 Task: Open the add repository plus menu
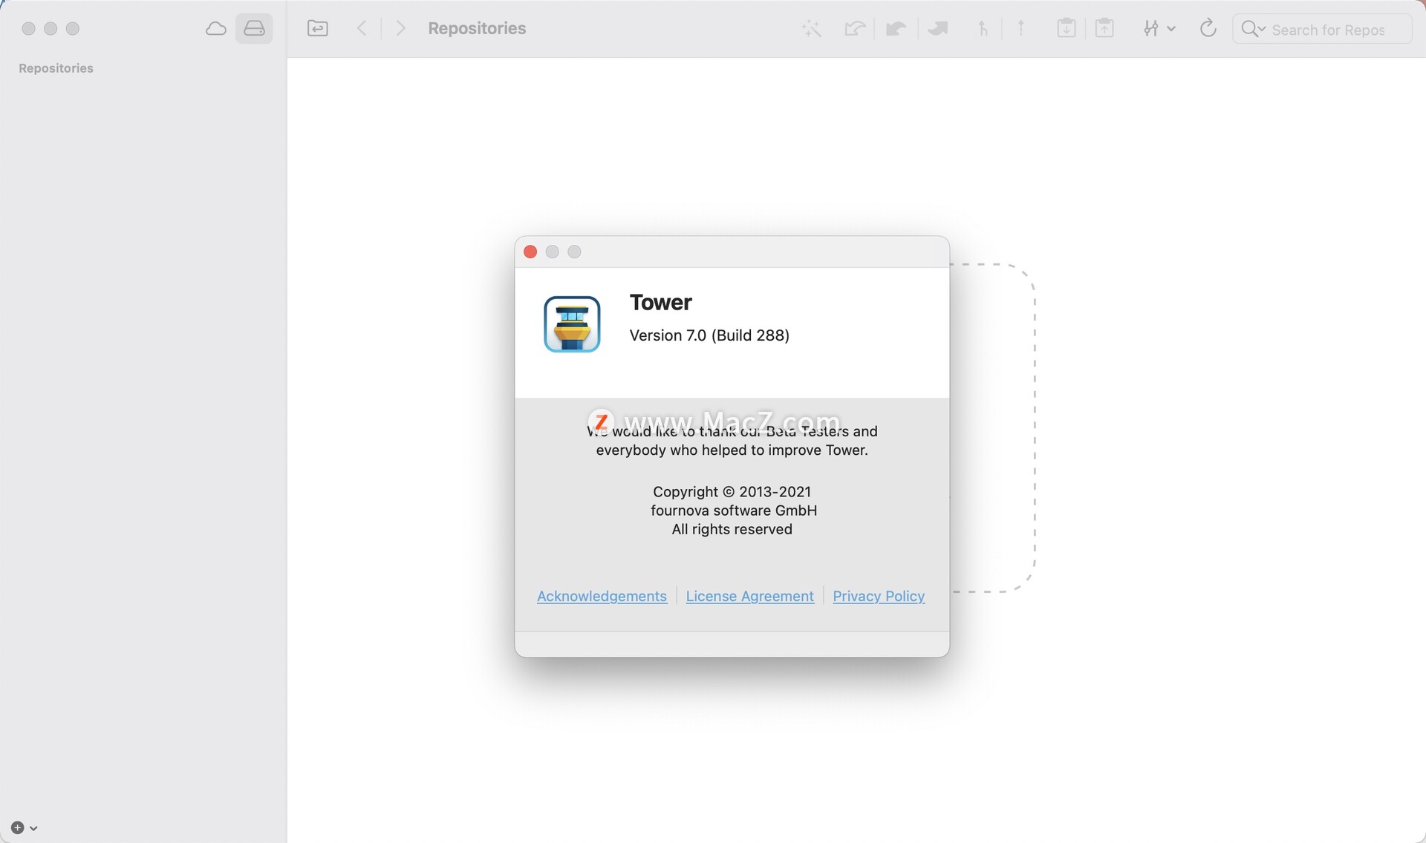(x=24, y=827)
